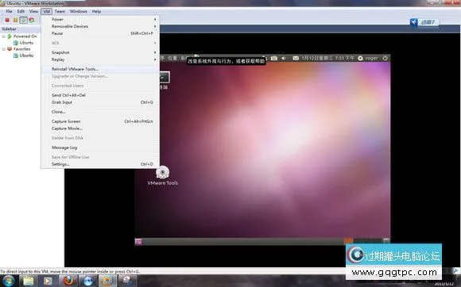Click the trash icon in Ubuntu bottom panel
This screenshot has width=461, height=287.
386,241
